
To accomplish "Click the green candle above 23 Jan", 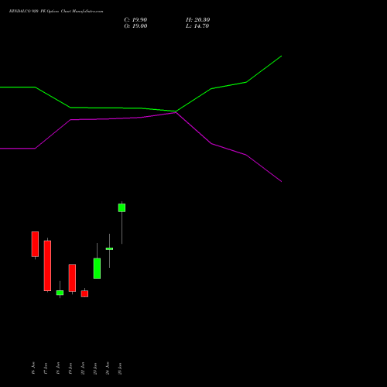I will [x=97, y=268].
